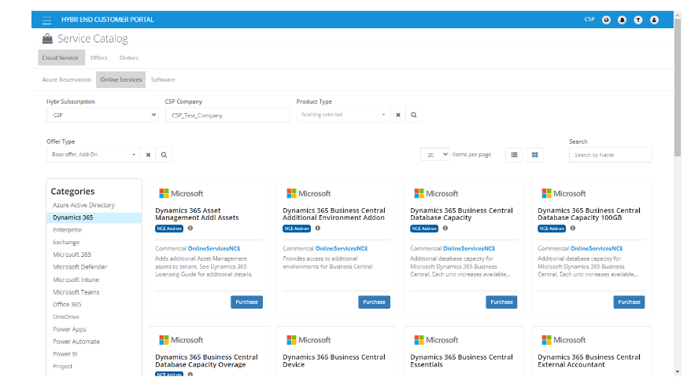Search by Offer Type magnifier

pyautogui.click(x=164, y=155)
